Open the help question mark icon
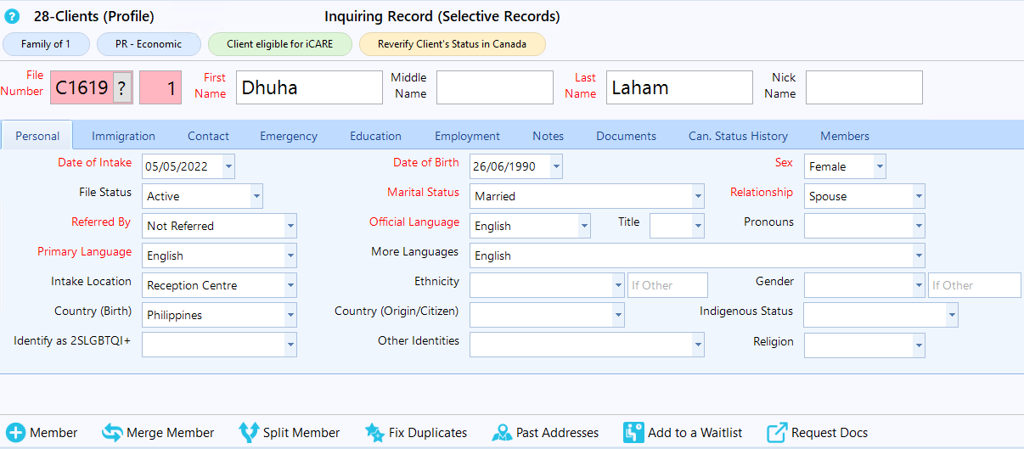Screen dimensions: 1024x449 [12, 16]
